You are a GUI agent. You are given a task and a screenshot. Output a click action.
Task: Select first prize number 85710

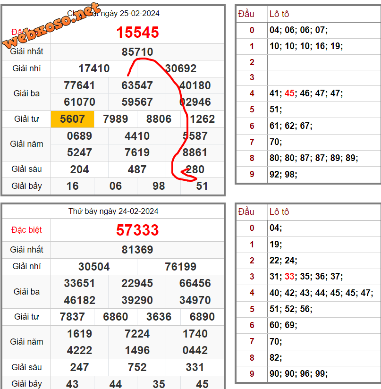coord(137,52)
